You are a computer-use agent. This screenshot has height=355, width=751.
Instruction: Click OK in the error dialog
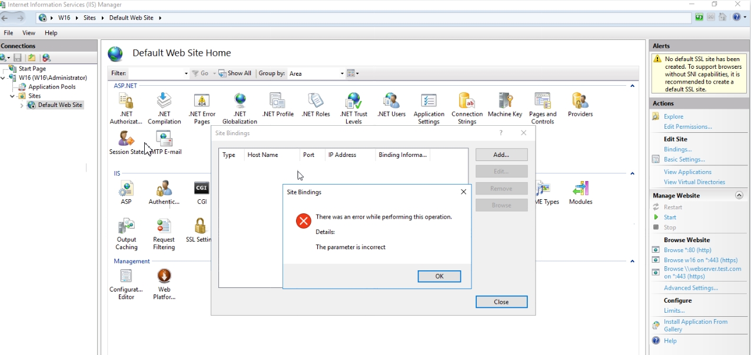[x=439, y=276]
